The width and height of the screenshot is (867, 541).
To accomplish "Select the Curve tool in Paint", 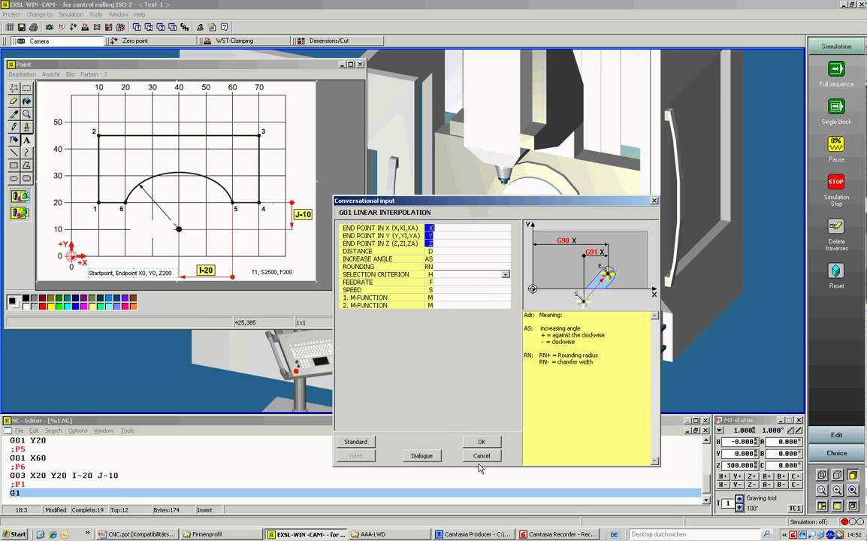I will [26, 153].
